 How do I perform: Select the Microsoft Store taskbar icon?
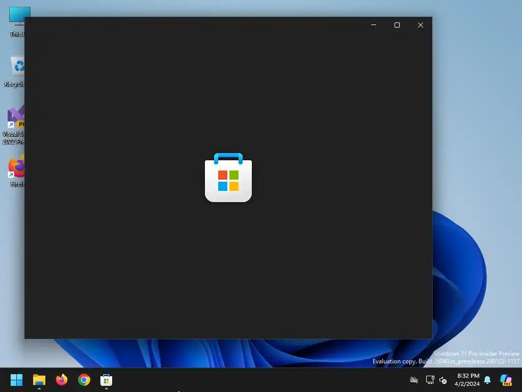pos(106,380)
